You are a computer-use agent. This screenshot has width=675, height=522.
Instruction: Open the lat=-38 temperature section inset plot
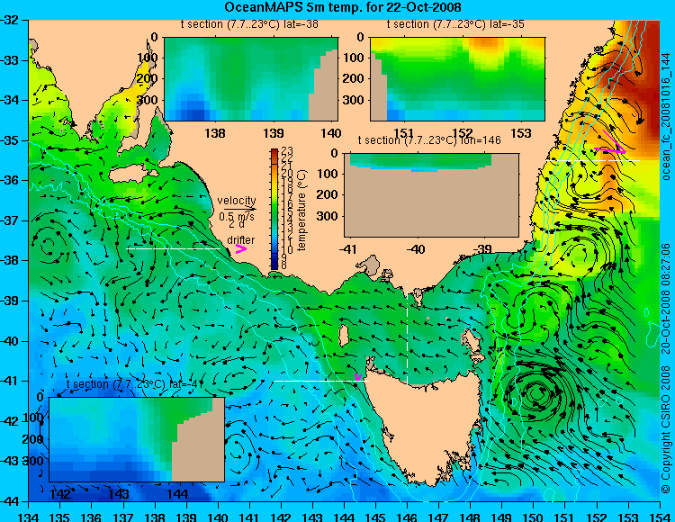[251, 79]
